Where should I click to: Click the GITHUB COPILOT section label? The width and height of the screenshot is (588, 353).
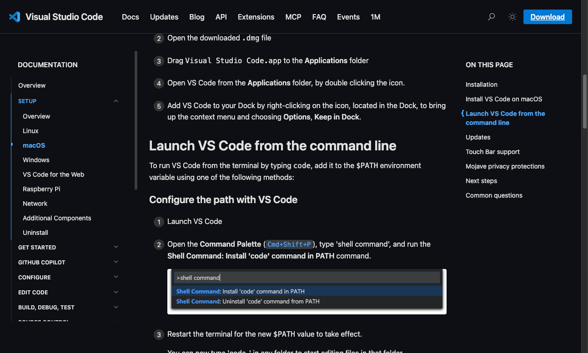tap(42, 262)
